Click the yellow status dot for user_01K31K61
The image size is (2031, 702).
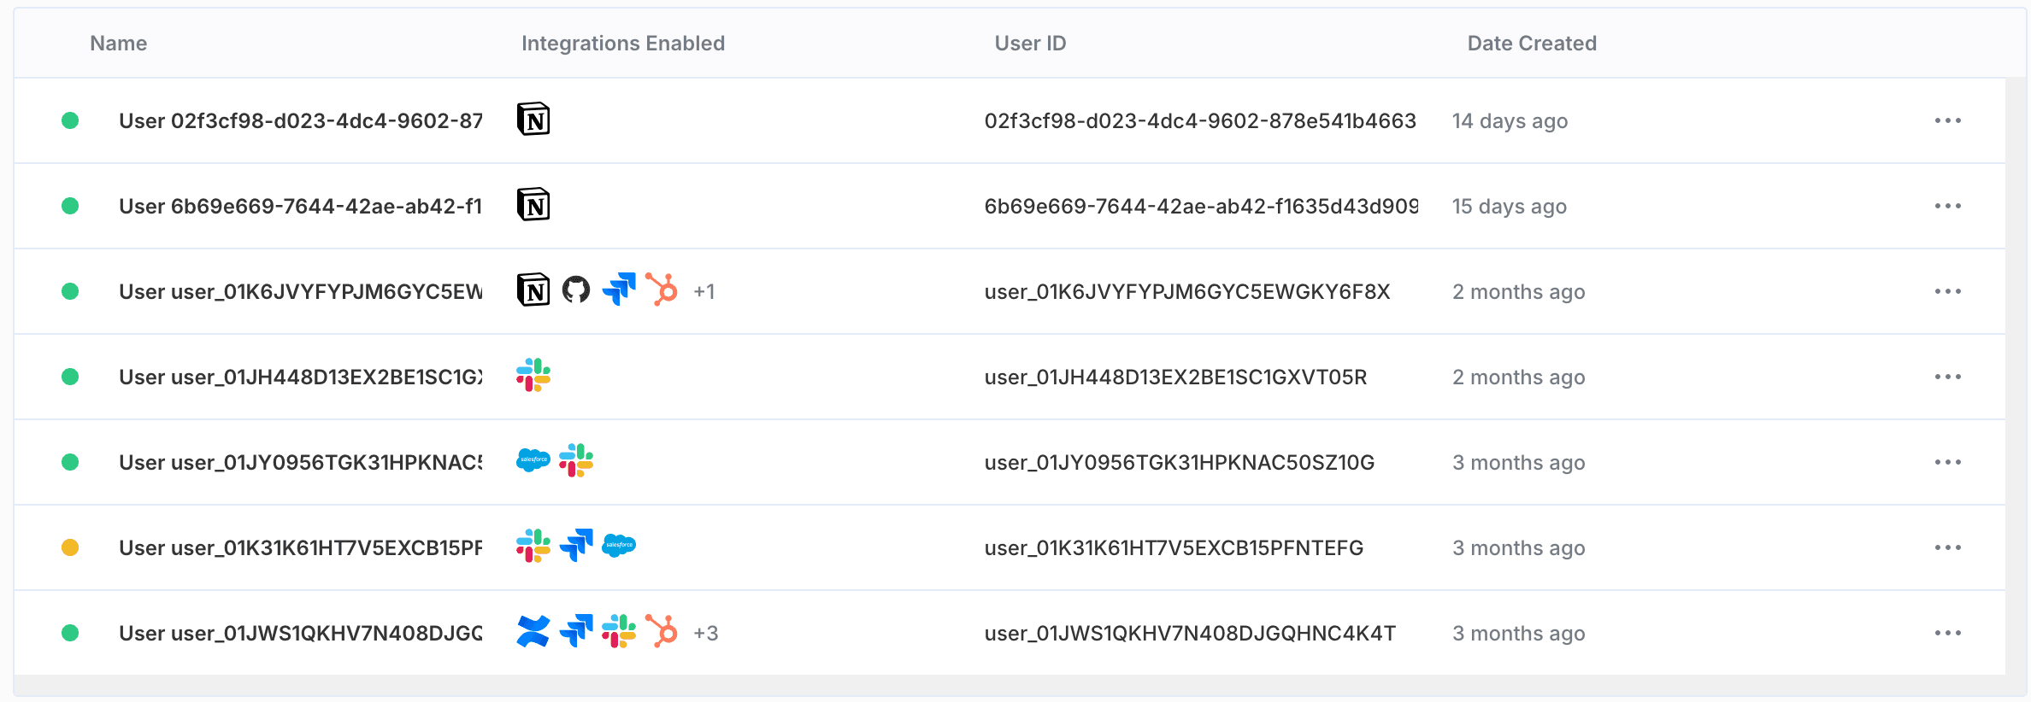point(70,547)
